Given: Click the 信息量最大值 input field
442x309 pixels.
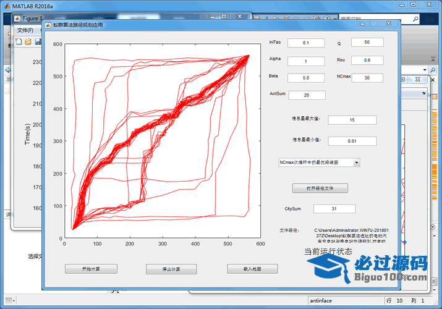Looking at the screenshot, I should coord(352,120).
